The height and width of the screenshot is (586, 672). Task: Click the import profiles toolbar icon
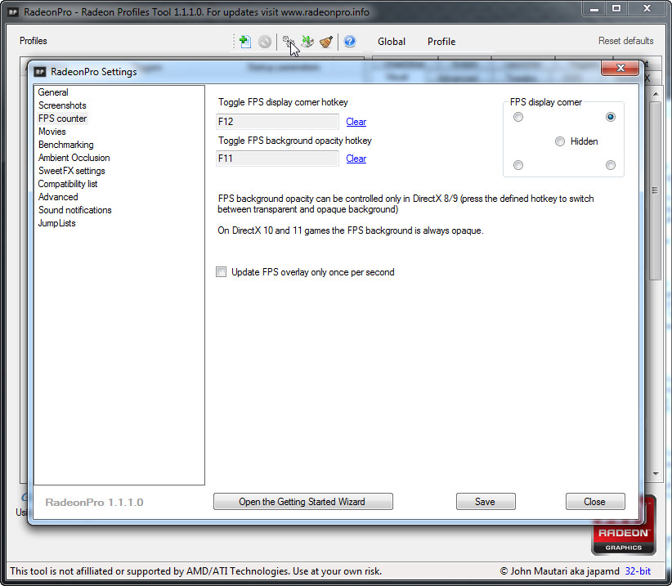click(x=307, y=42)
